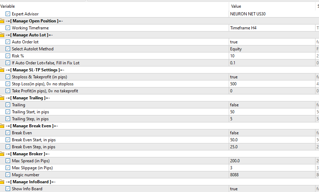
Task: Click folder icon beside Manage Open Position
Action: [2, 21]
